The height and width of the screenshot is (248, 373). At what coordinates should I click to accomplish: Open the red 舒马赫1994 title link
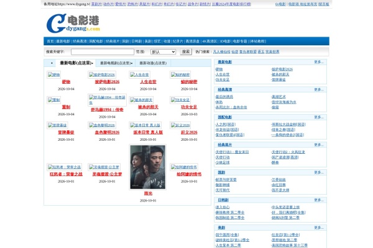(x=107, y=110)
